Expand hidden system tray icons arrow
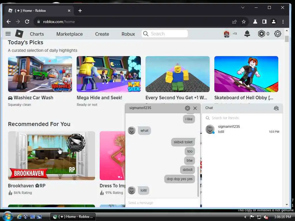Viewport: 295px width, 221px height. [x=245, y=217]
